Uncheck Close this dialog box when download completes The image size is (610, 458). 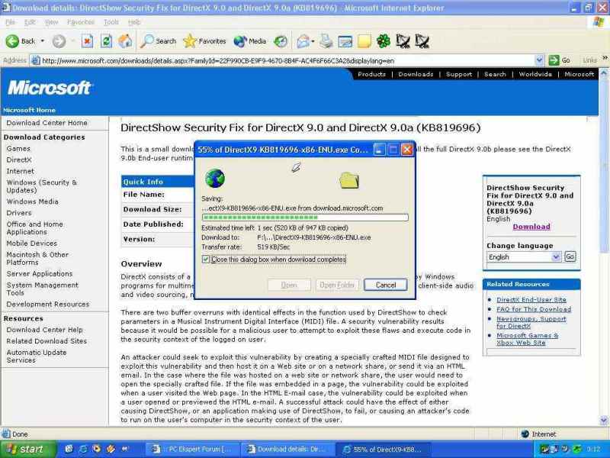[x=206, y=260]
